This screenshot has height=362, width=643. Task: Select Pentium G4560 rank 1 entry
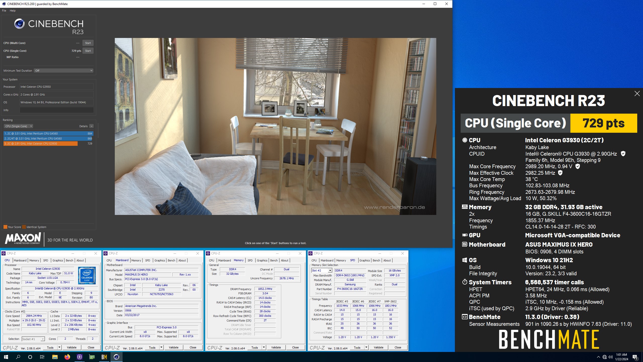pyautogui.click(x=48, y=133)
